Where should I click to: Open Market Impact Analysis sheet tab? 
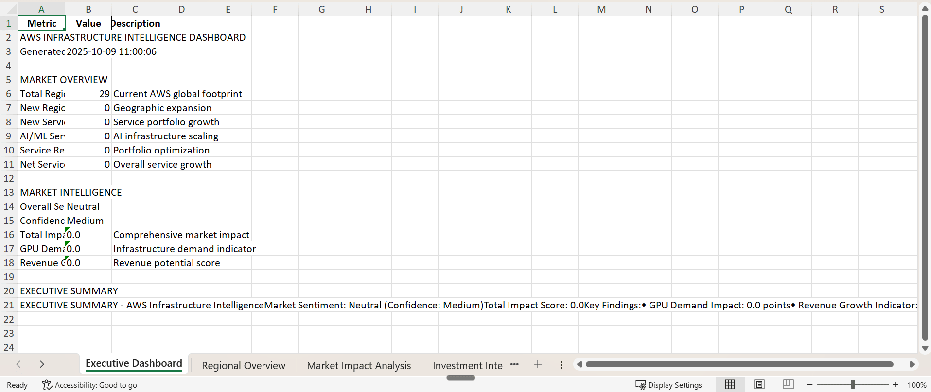tap(359, 366)
